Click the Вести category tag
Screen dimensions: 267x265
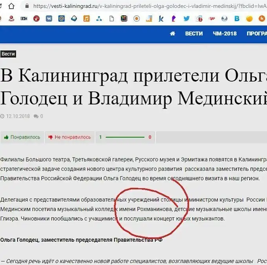pos(8,54)
